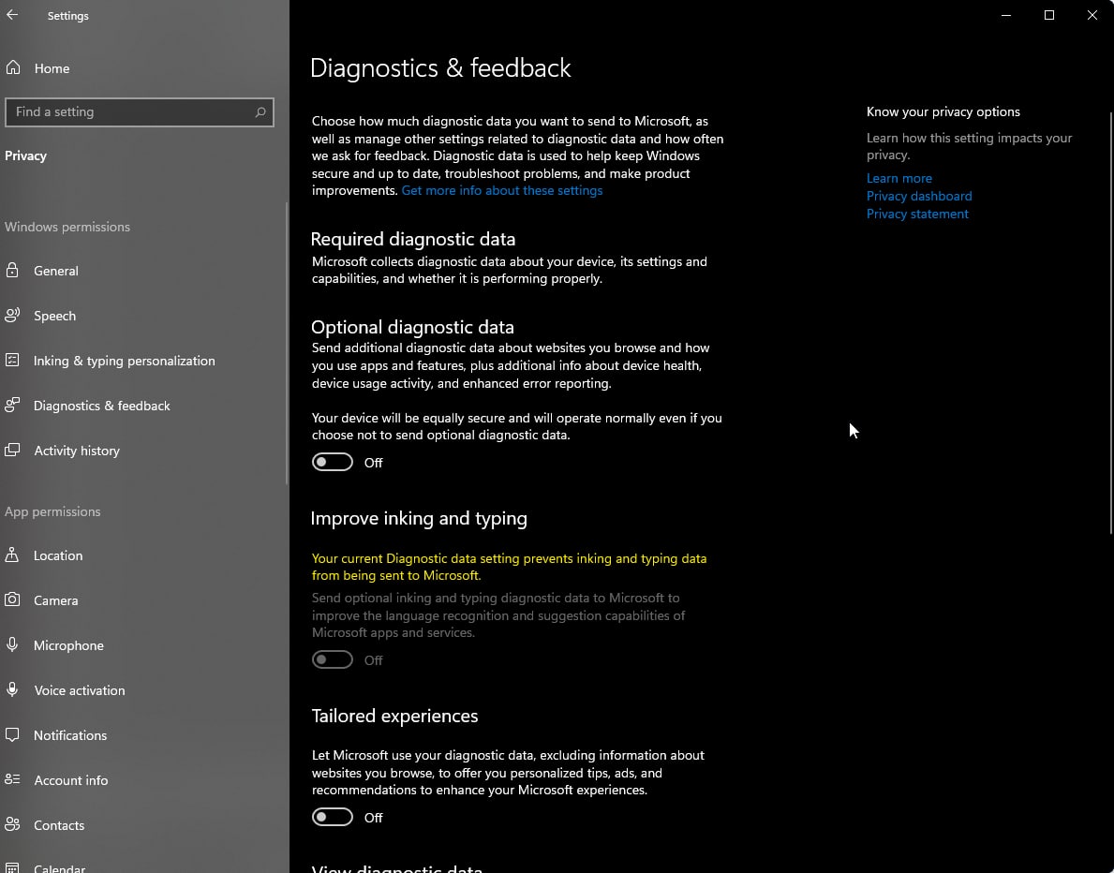Minimize the Settings window
The image size is (1114, 873).
[x=1006, y=15]
